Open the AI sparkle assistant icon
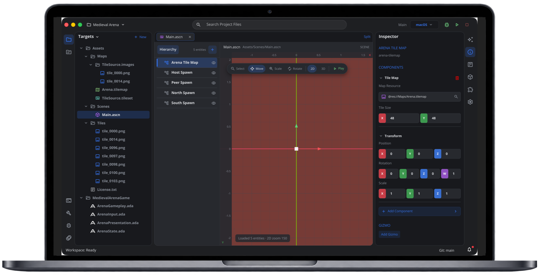The height and width of the screenshot is (275, 539). (x=470, y=40)
